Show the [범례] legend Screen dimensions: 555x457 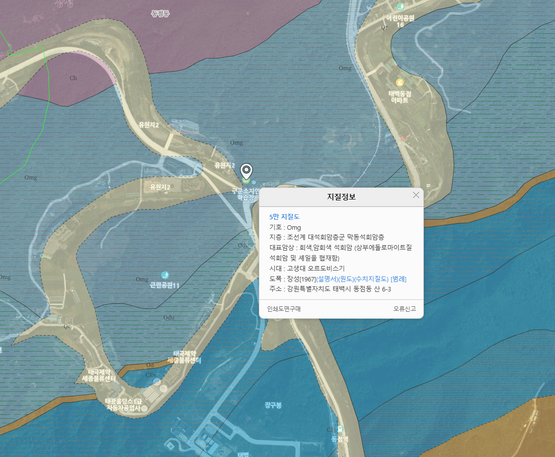coord(398,279)
